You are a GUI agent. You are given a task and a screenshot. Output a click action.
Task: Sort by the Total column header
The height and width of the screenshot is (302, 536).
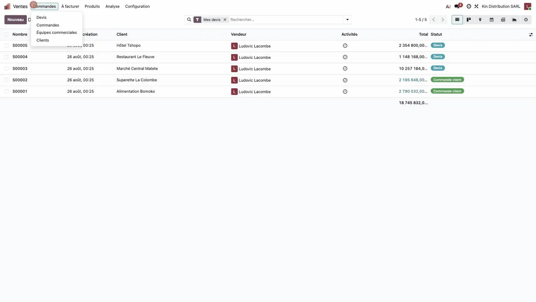pos(423,34)
